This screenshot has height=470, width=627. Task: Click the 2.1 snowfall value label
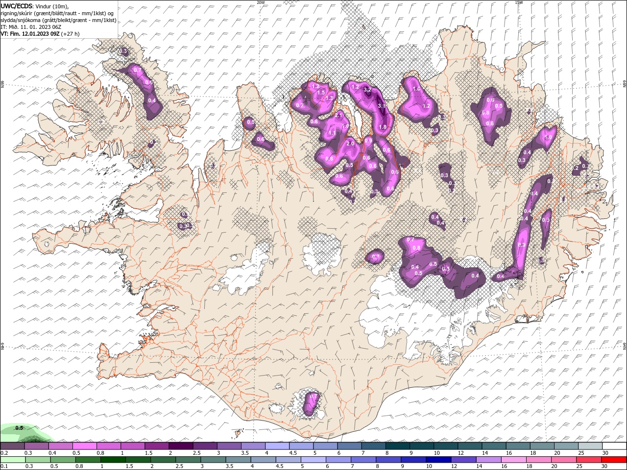tap(338, 115)
